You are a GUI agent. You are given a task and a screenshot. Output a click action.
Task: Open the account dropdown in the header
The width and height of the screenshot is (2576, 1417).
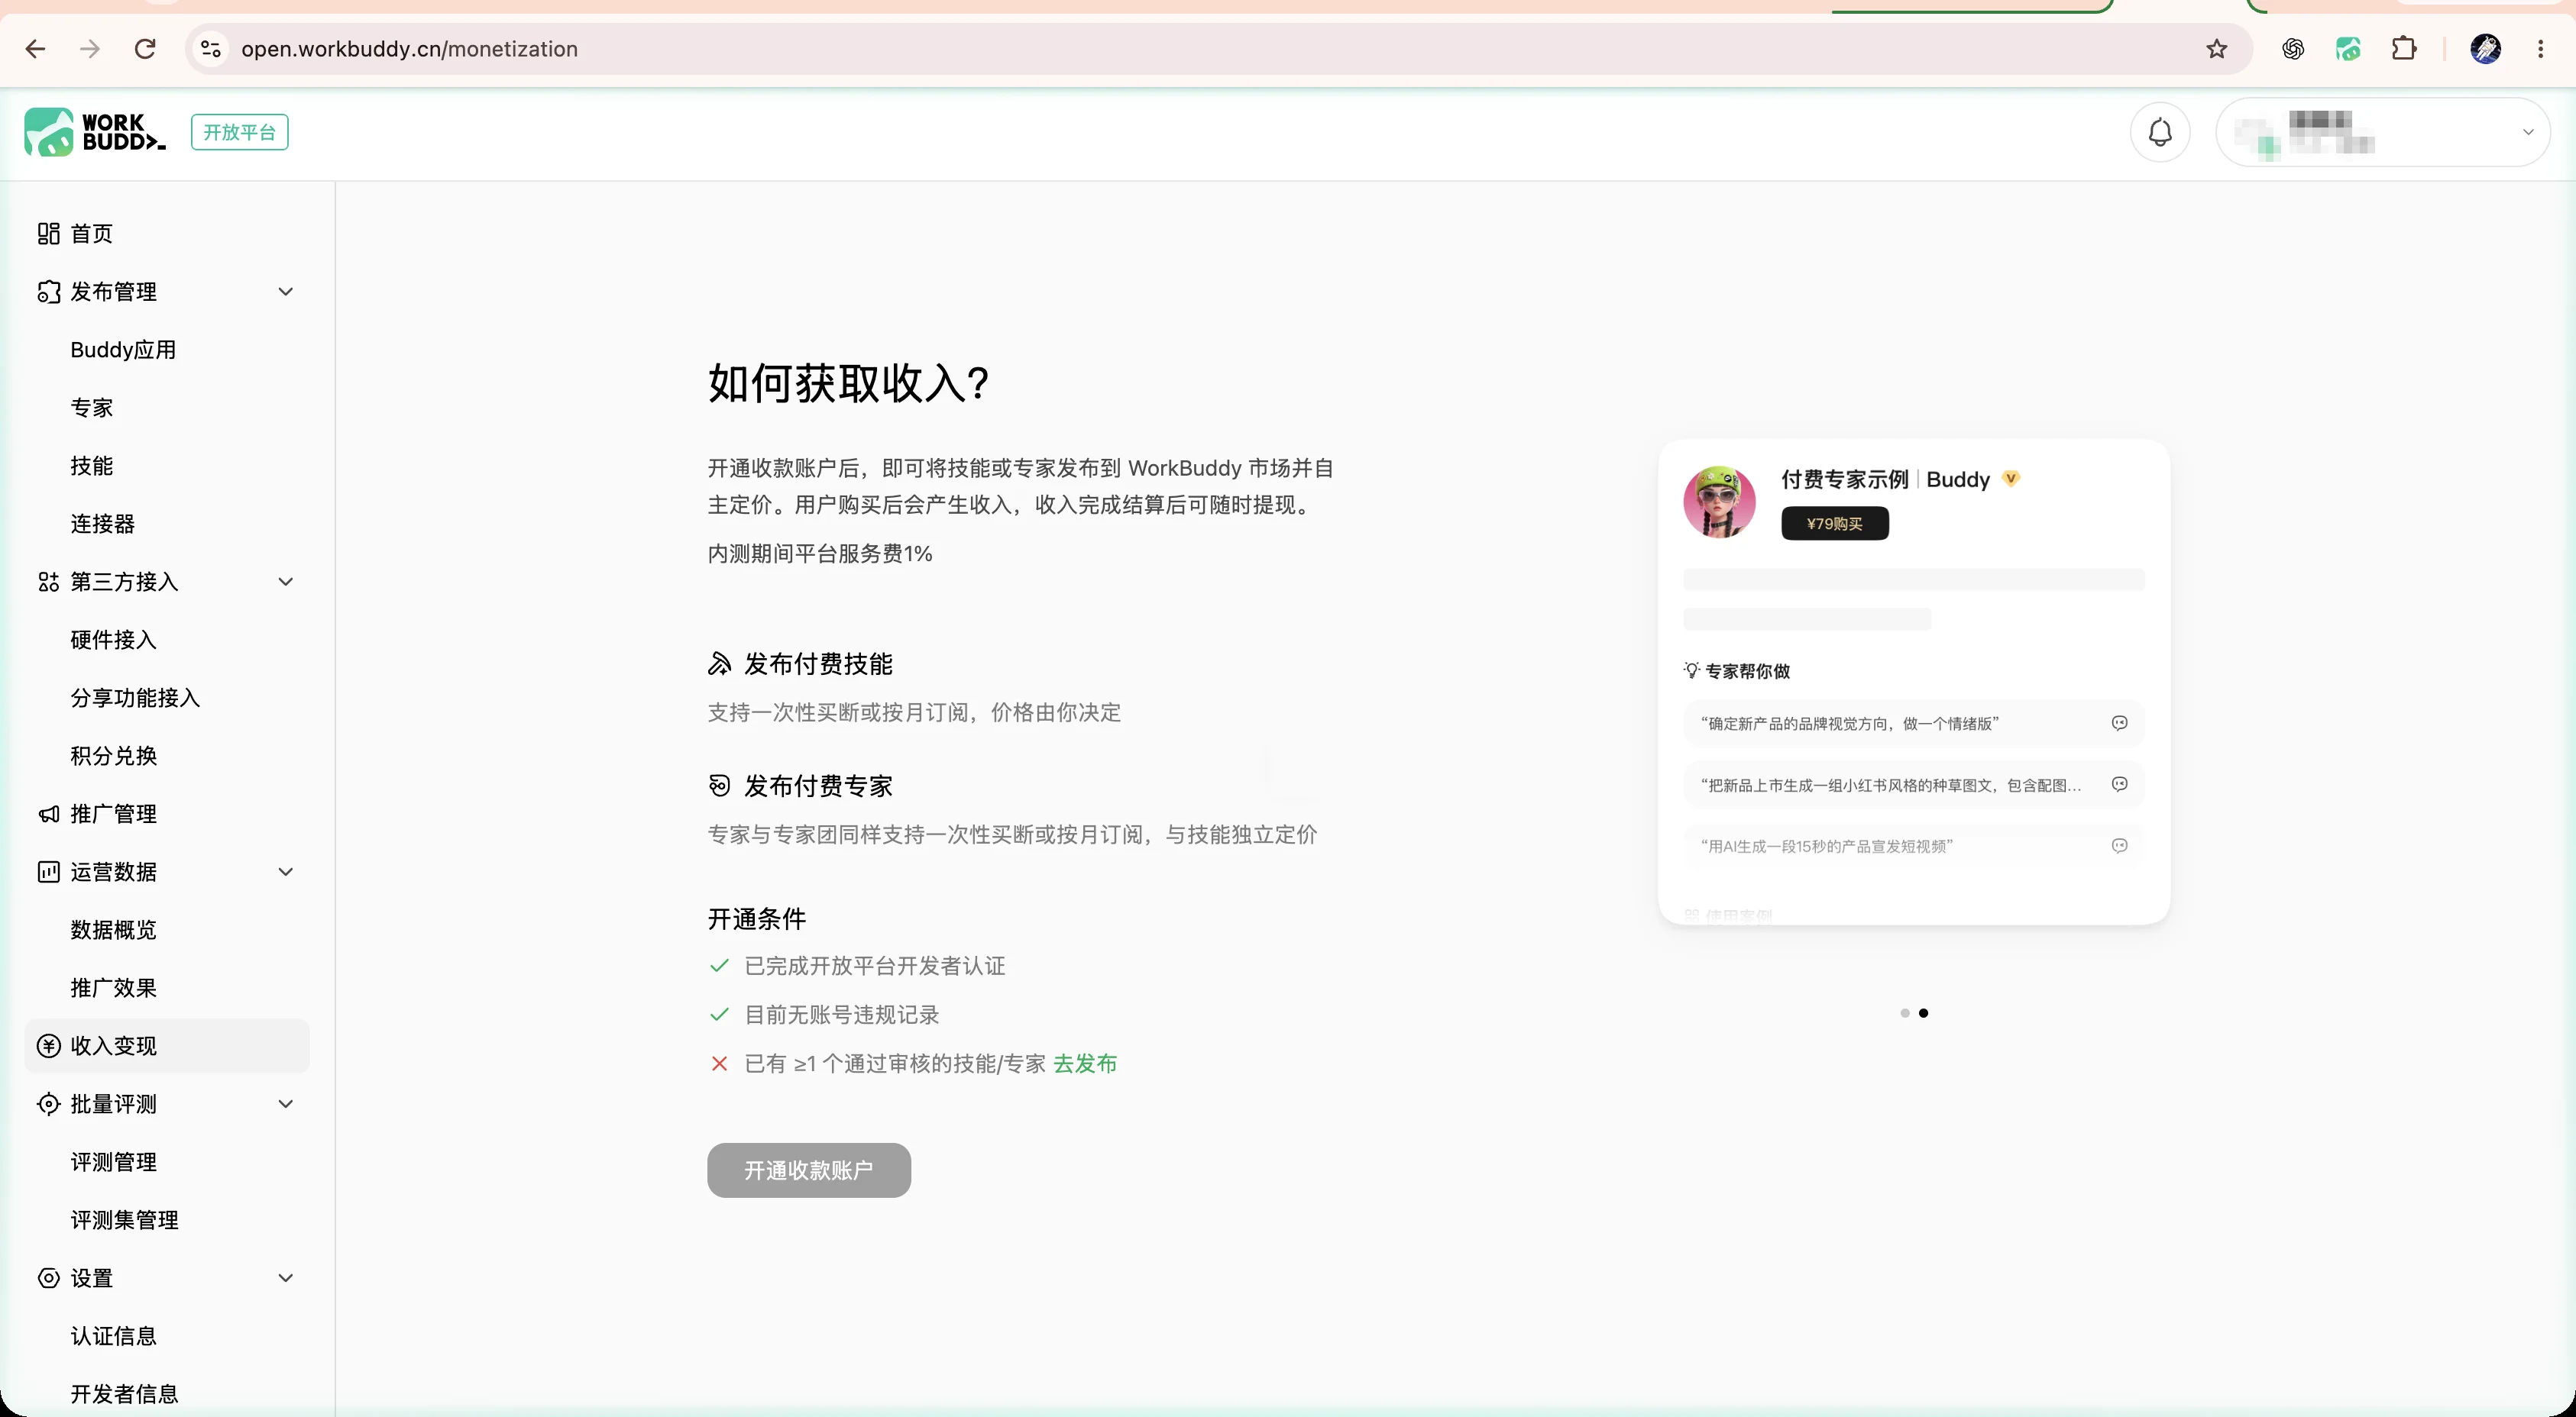pyautogui.click(x=2383, y=132)
